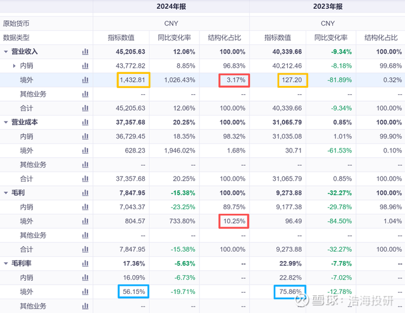Click chart icon for 合计 under 营业成本
The height and width of the screenshot is (313, 405).
pos(85,178)
